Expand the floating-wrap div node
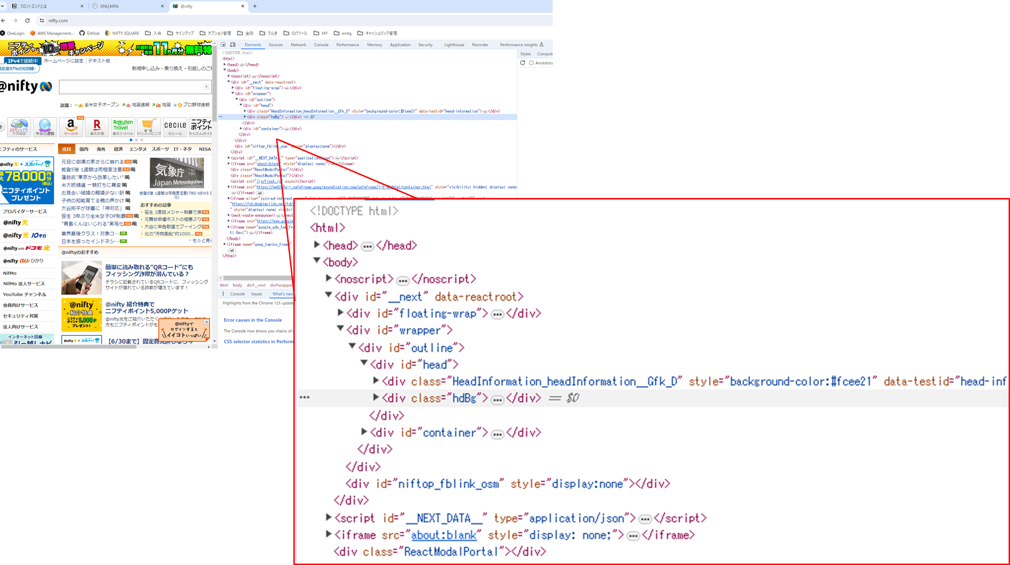1010x565 pixels. tap(233, 88)
